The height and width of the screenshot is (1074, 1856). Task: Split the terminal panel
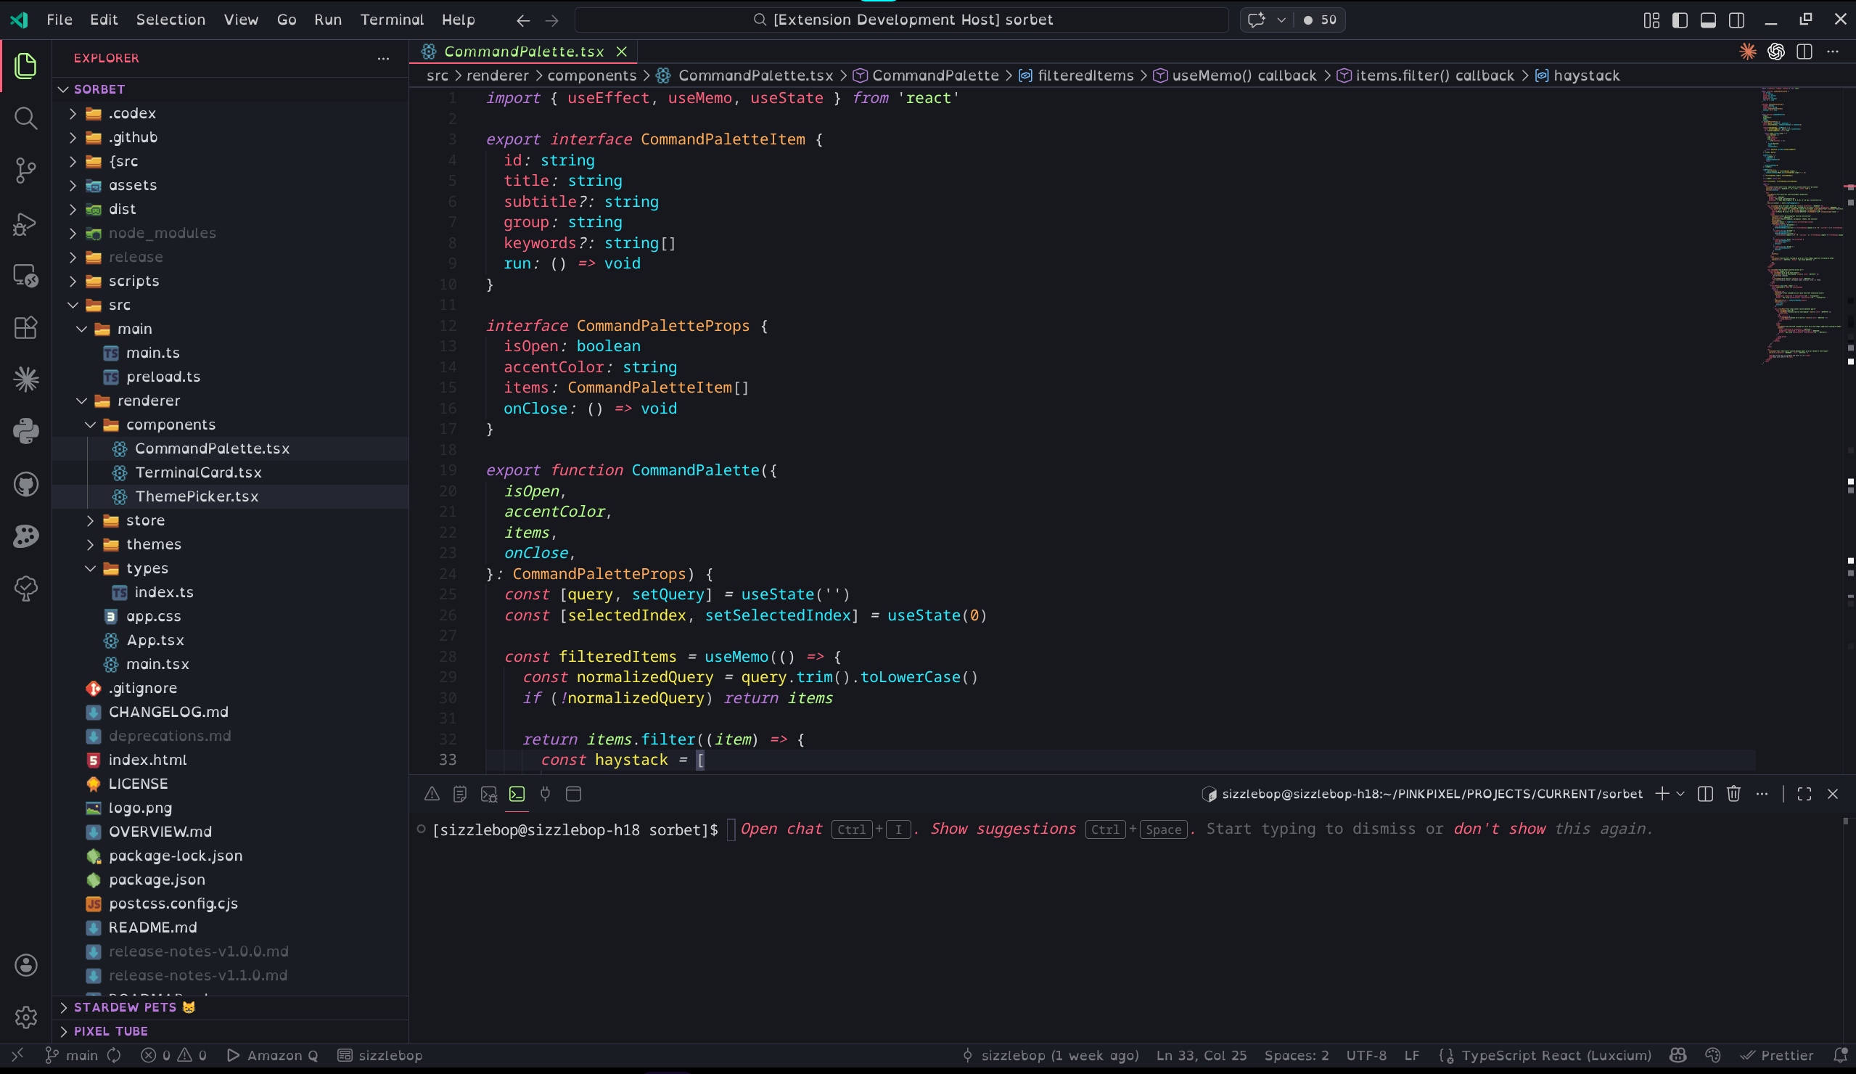[x=1704, y=793]
